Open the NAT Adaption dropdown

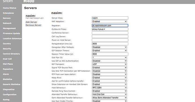click(109, 21)
